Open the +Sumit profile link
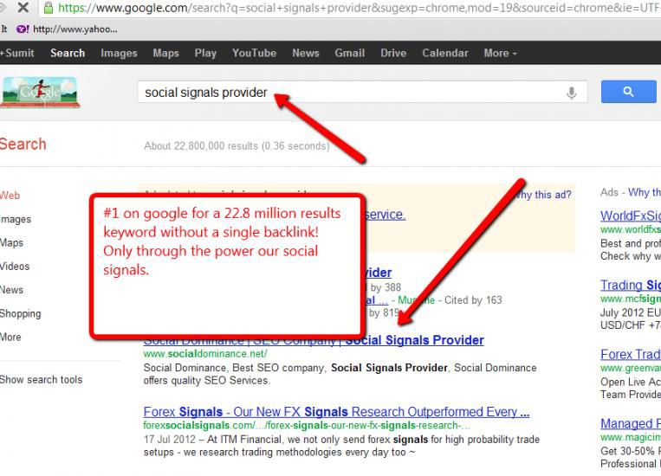Viewport: 661px width, 476px height. click(x=17, y=53)
